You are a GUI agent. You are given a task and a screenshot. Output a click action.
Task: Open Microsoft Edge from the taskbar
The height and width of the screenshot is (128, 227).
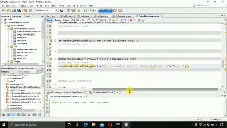85,125
